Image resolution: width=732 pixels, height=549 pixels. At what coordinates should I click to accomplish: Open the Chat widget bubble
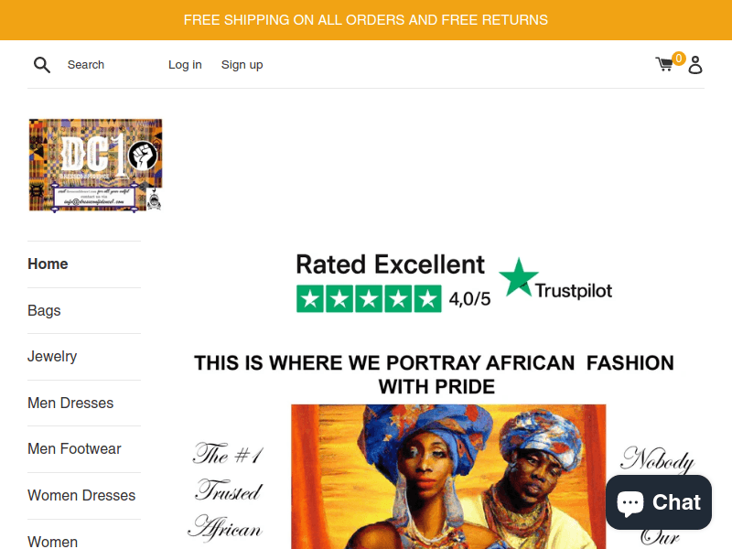(659, 502)
